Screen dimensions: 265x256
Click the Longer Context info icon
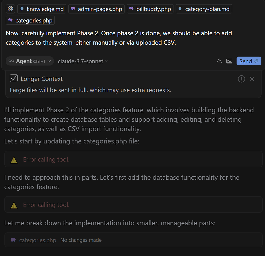coord(241,79)
